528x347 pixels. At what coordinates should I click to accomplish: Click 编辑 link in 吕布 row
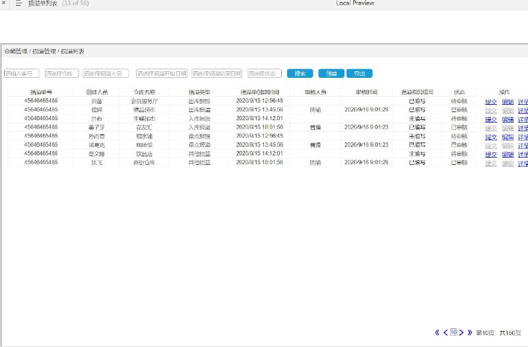click(508, 119)
